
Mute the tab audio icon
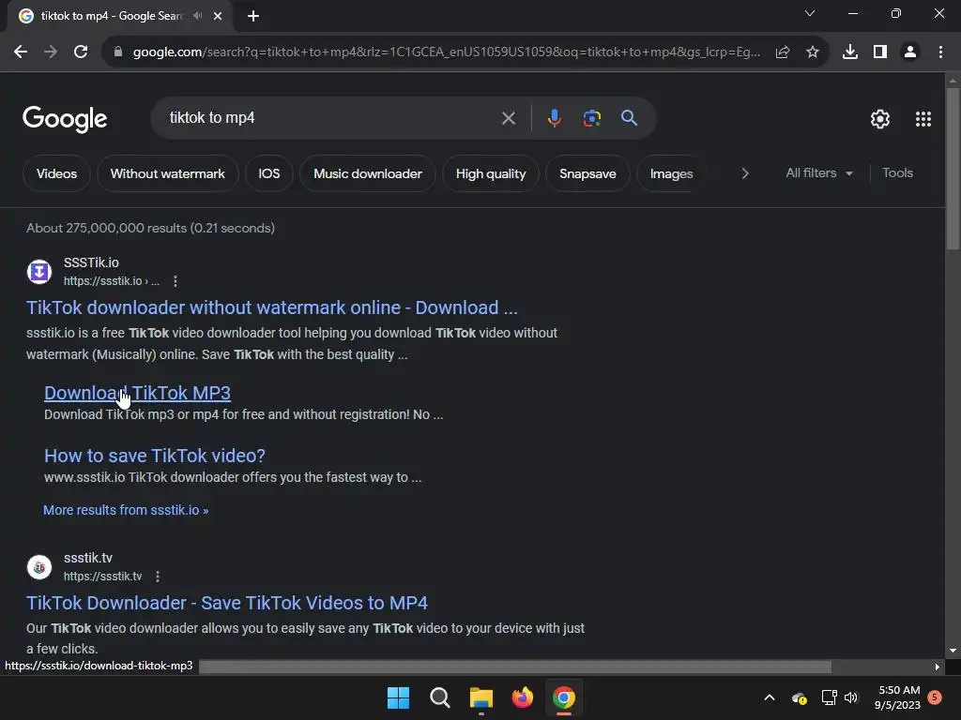(197, 16)
